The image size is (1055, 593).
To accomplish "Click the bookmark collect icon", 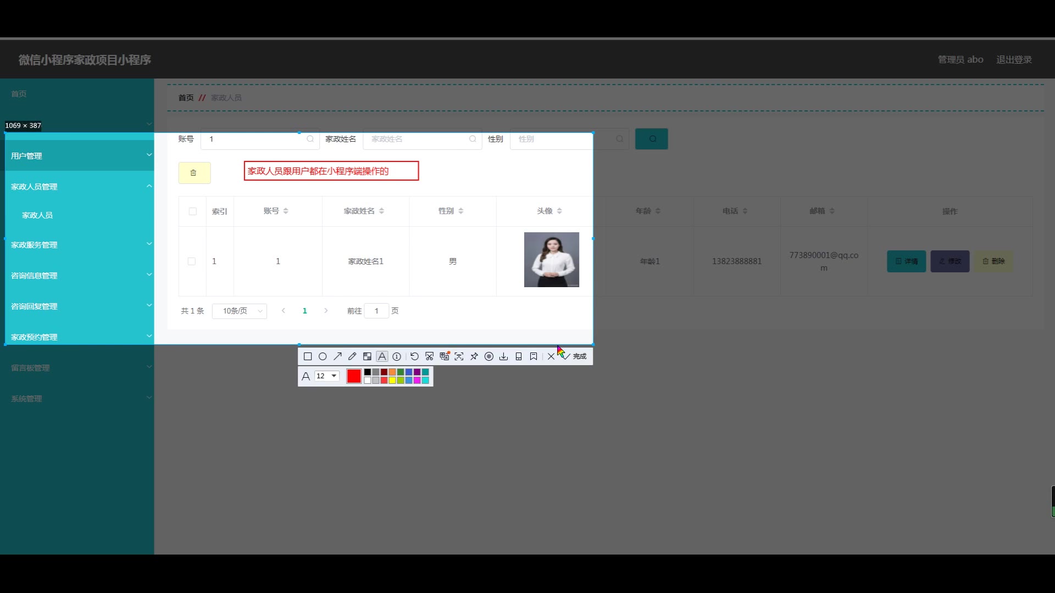I will coord(533,356).
